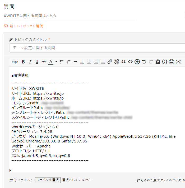Click the circled plus insert icon
185x188 pixels.
(137, 62)
